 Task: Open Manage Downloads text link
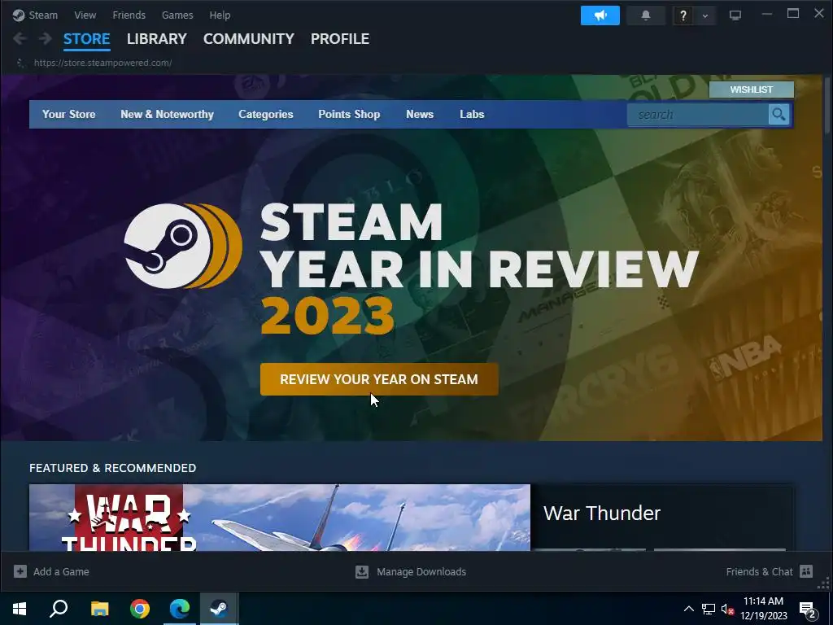pos(421,571)
